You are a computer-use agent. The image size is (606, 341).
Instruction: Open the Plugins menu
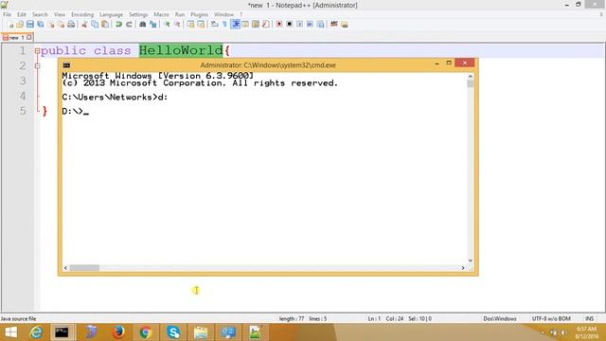199,14
